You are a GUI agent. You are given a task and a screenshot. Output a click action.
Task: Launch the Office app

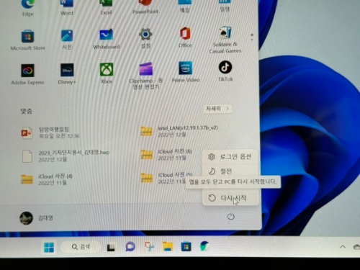185,37
